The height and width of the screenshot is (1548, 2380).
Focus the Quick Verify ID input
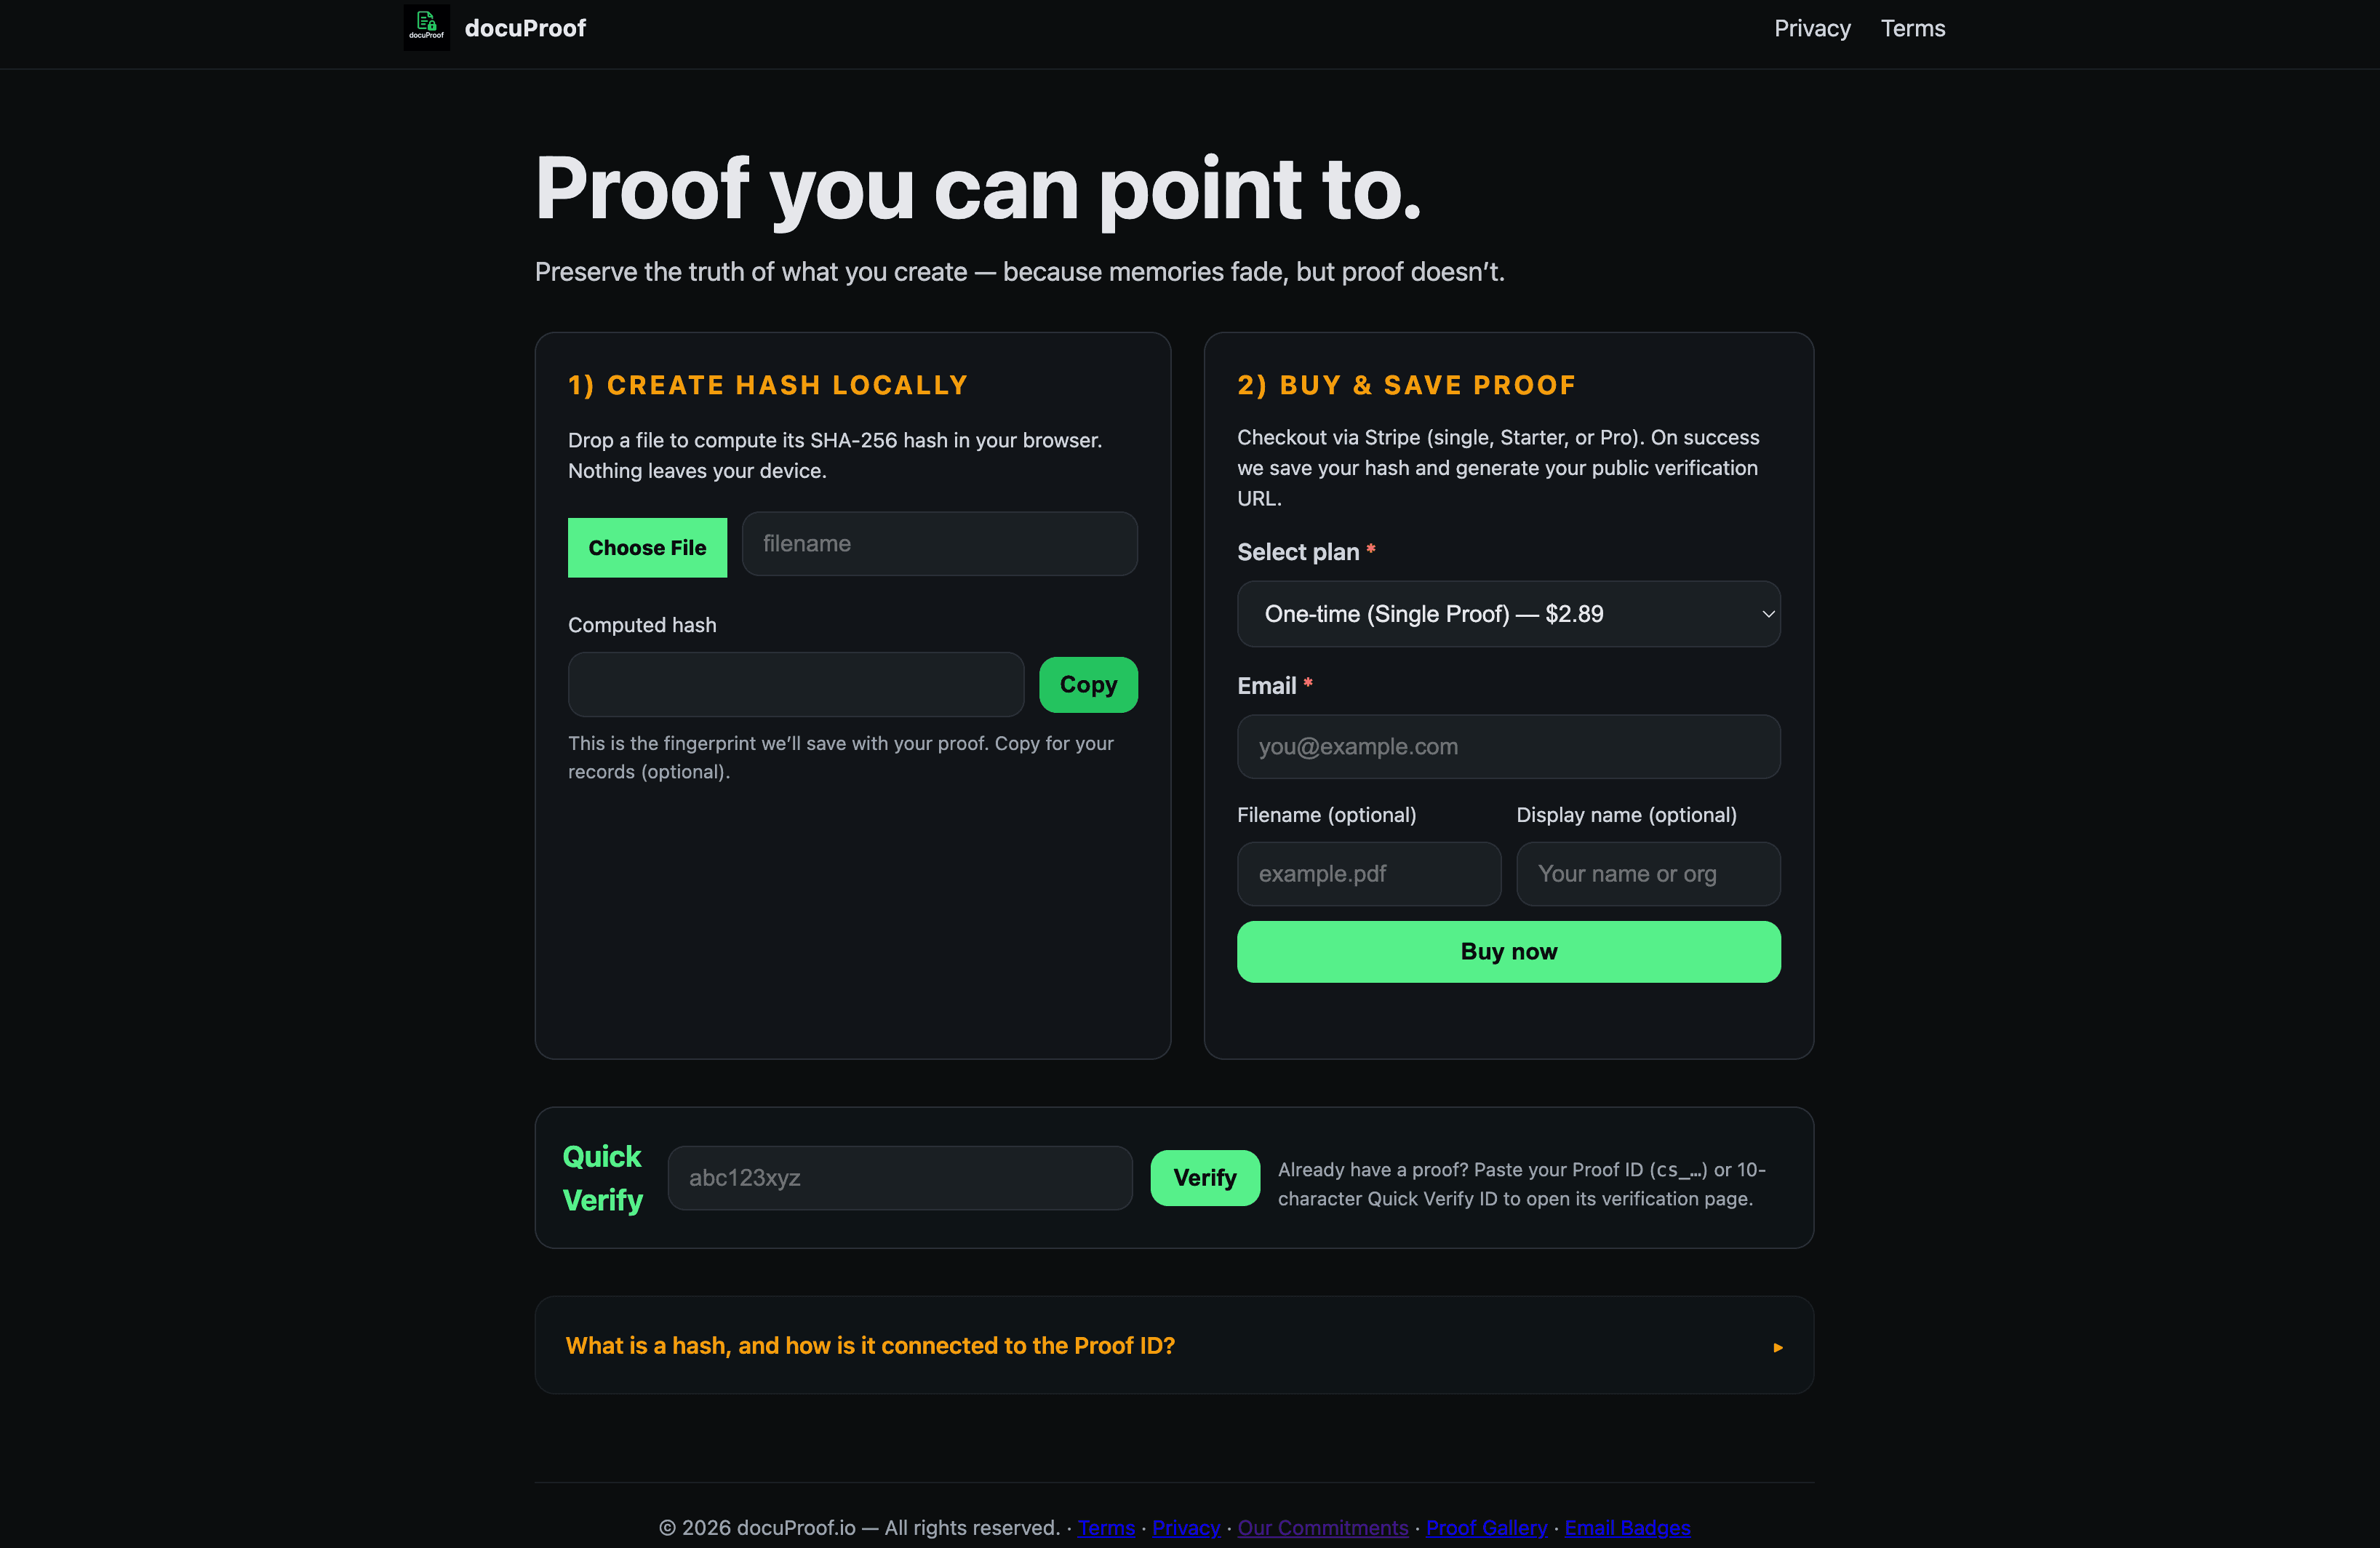(899, 1177)
